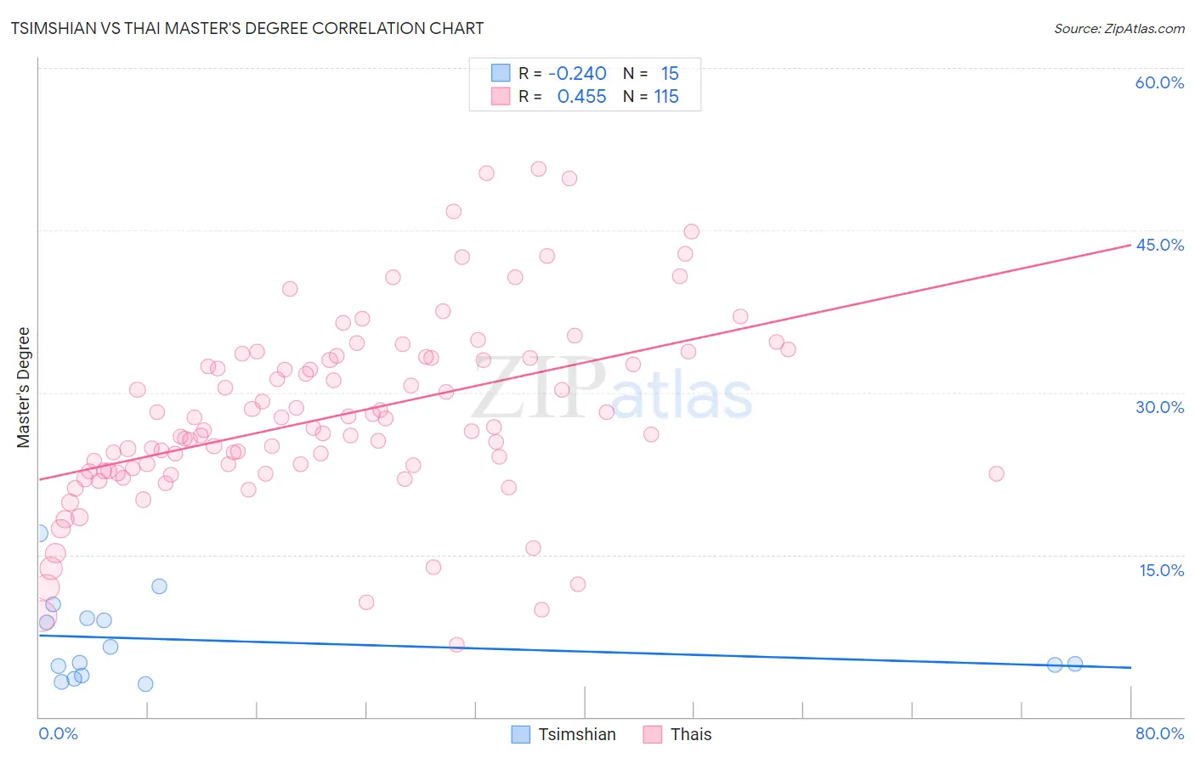The width and height of the screenshot is (1195, 758).
Task: Click the R value -0.240 in legend
Action: [577, 73]
